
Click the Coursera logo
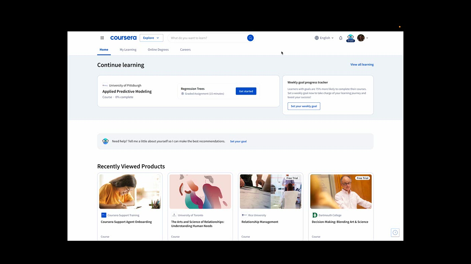pos(123,38)
